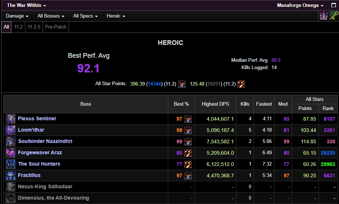The width and height of the screenshot is (339, 204).
Task: Click Fractillus boss icon
Action: [11, 175]
